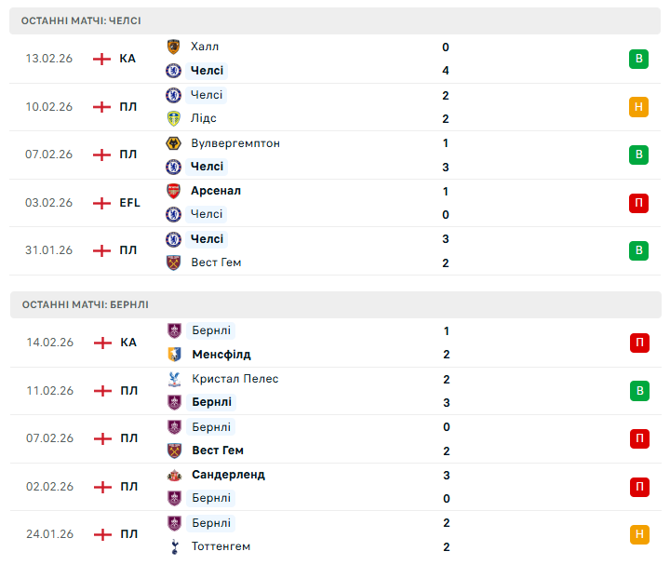Image resolution: width=670 pixels, height=565 pixels.
Task: Click the Mansfield crest icon
Action: [x=173, y=355]
